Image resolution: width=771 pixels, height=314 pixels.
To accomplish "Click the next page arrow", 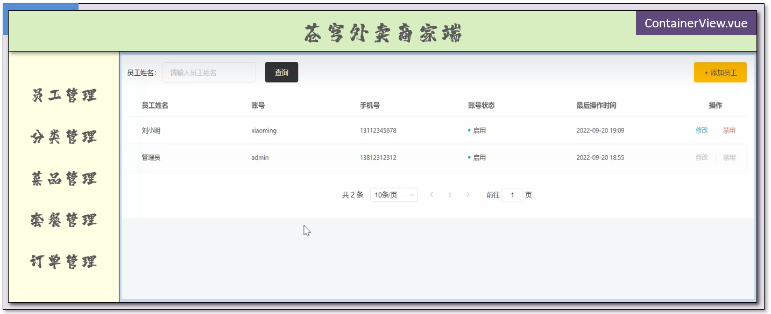I will point(468,195).
